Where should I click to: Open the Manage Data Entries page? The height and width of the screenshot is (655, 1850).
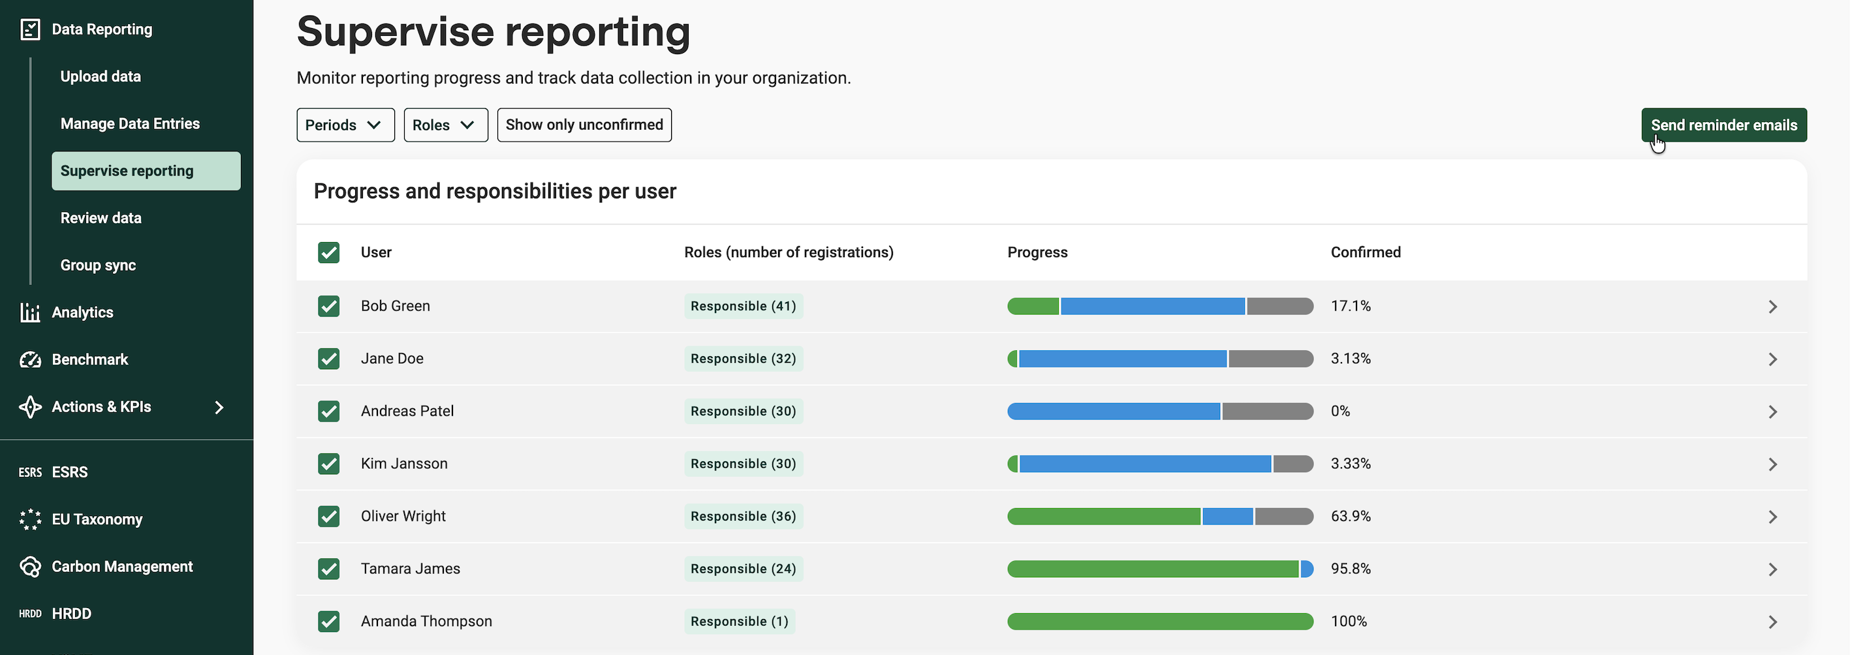[x=130, y=123]
